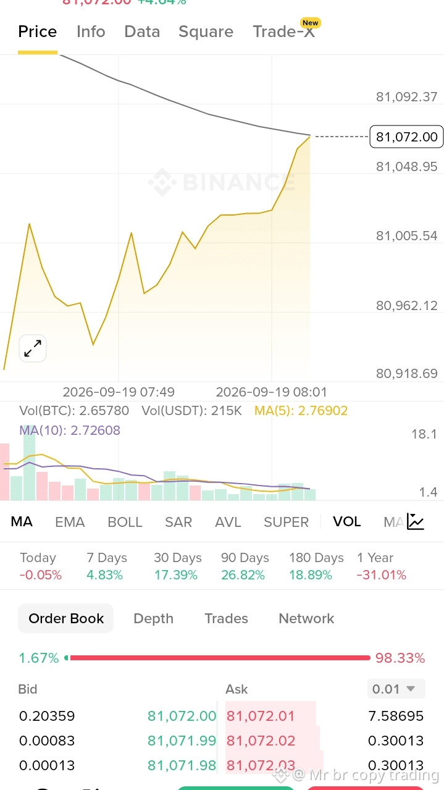Enable the BOLL indicator
444x790 pixels.
(125, 522)
